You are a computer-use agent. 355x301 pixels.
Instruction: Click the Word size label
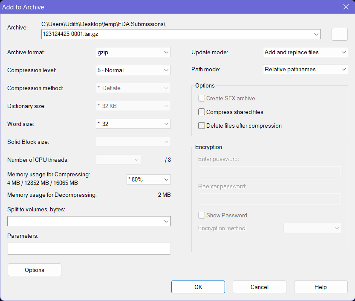pos(20,124)
